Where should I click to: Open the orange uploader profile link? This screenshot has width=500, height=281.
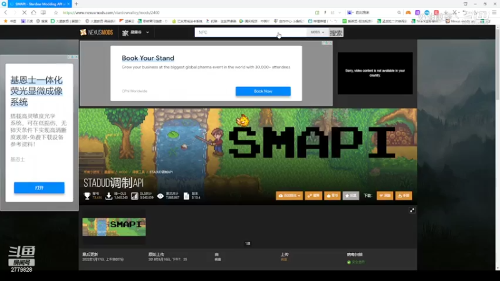point(284,260)
